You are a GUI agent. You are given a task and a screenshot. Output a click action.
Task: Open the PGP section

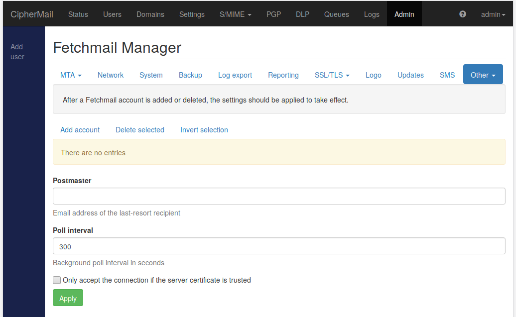[x=273, y=14]
